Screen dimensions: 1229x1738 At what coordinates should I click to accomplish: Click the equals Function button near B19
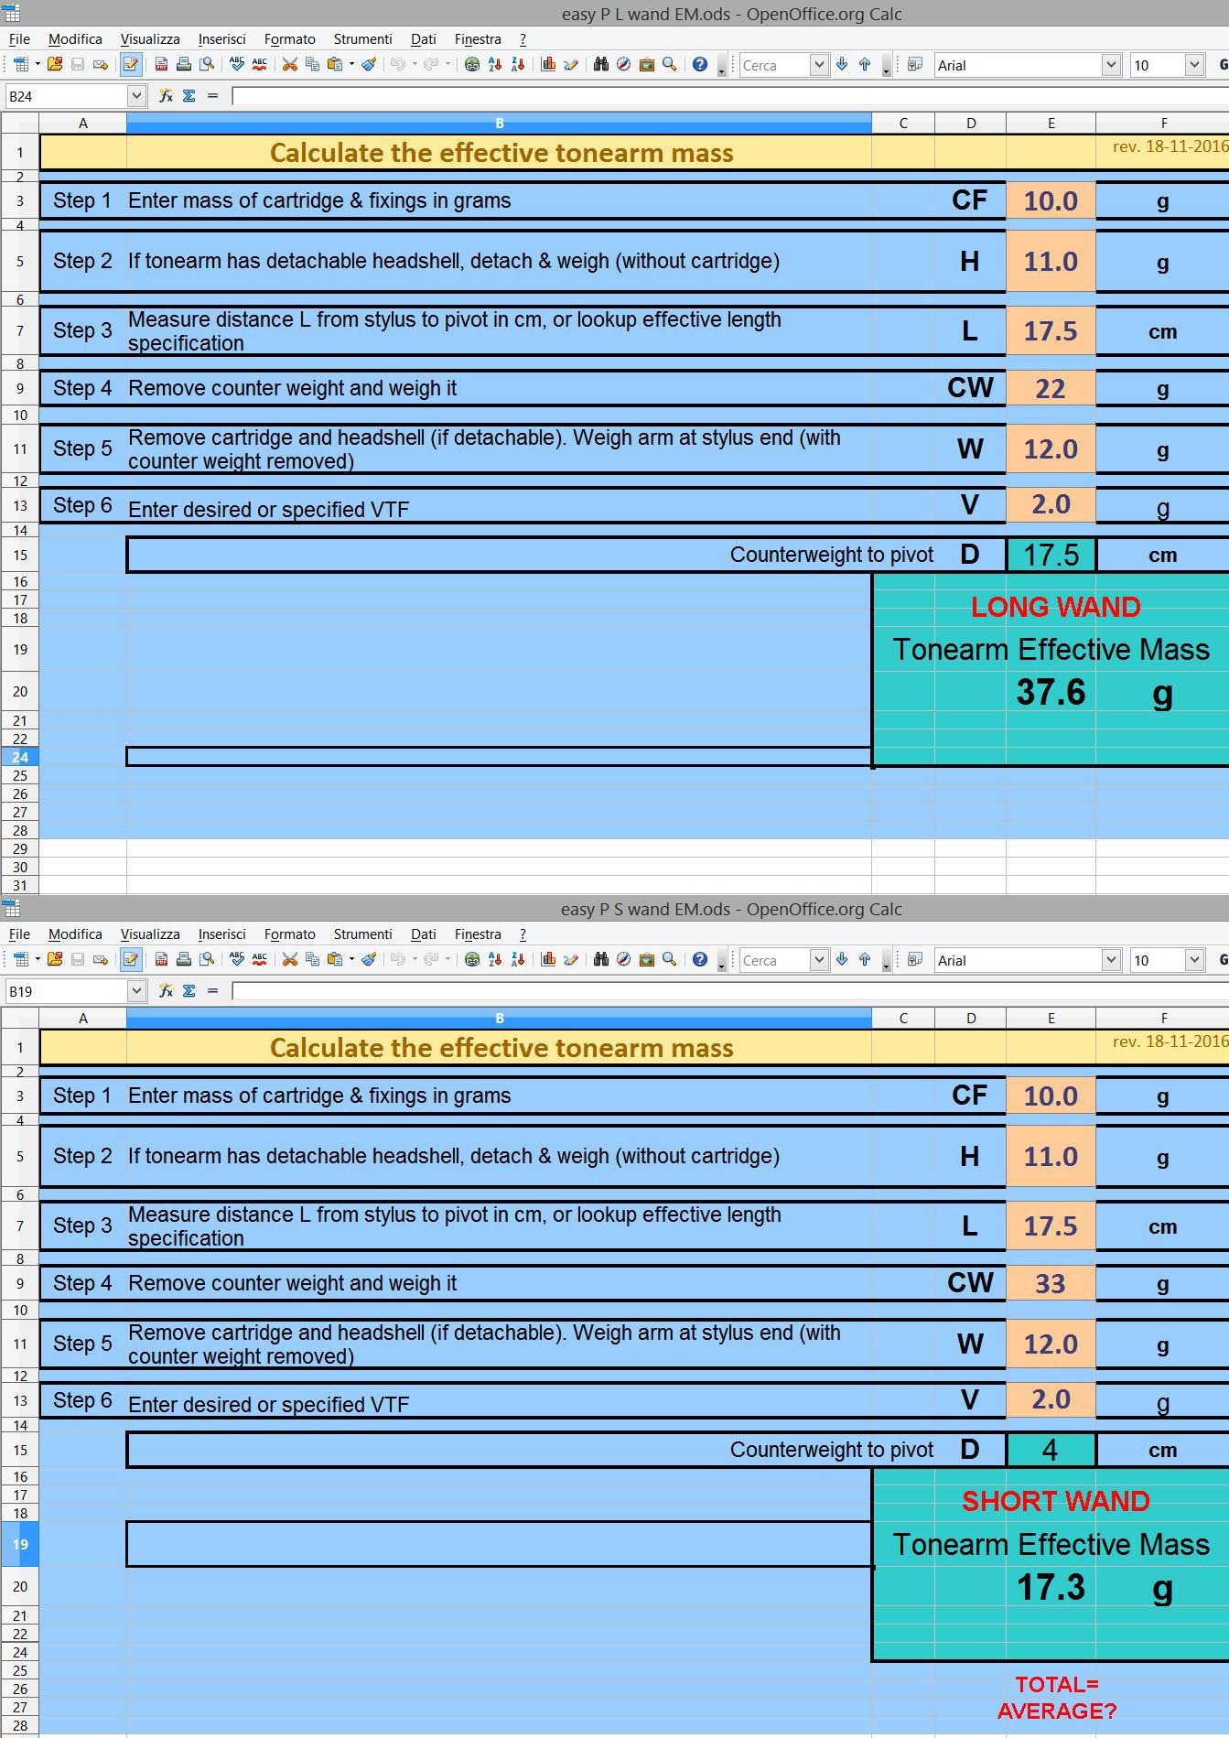coord(212,990)
